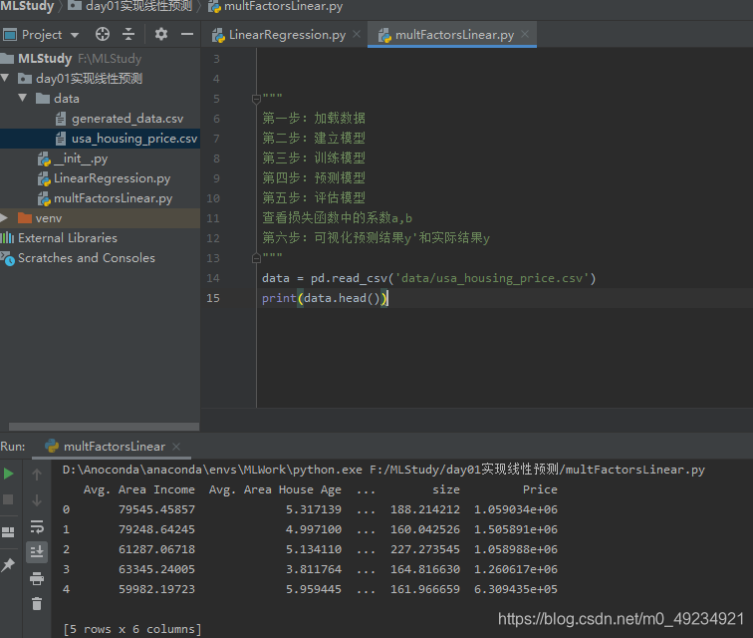Click the print(data.head()) line

[x=325, y=298]
